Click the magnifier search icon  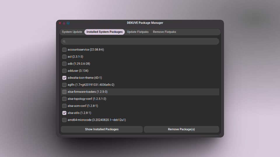64,42
